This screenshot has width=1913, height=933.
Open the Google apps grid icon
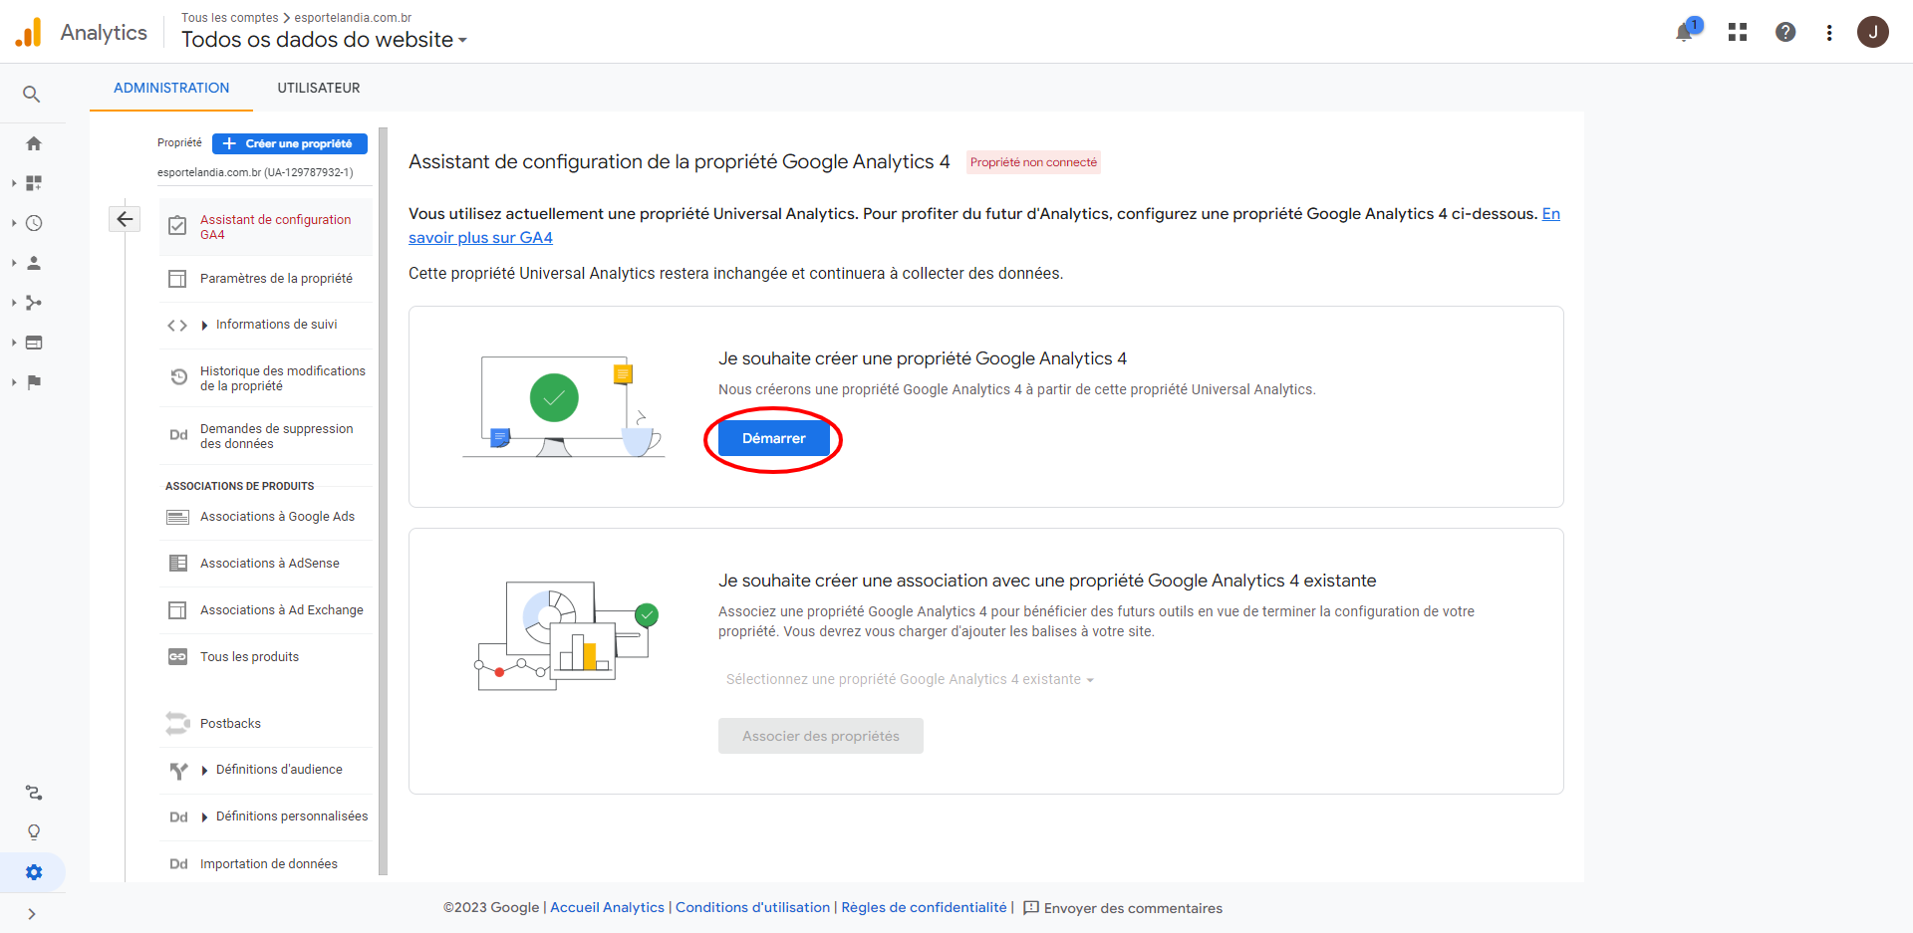(1738, 32)
